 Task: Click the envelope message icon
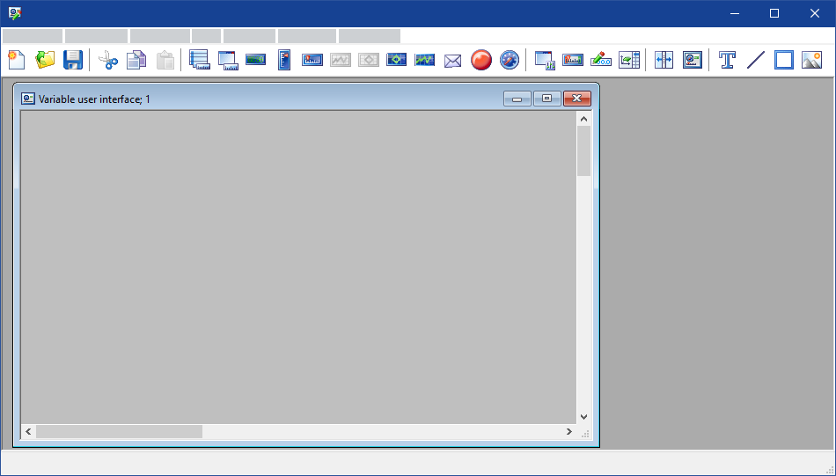[453, 60]
